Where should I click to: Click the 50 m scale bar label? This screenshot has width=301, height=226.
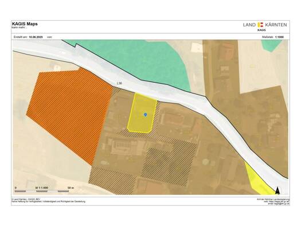pyautogui.click(x=71, y=188)
